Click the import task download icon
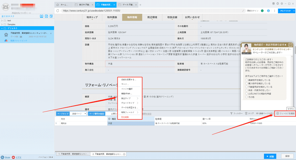This screenshot has height=160, width=296. 41,16
